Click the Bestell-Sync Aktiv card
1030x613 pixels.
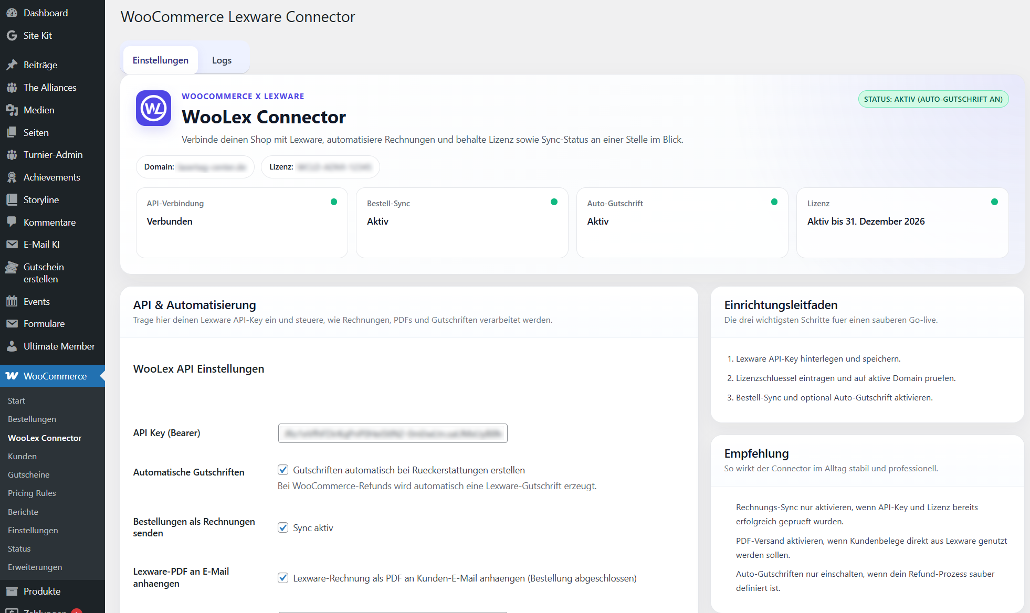[x=462, y=223]
